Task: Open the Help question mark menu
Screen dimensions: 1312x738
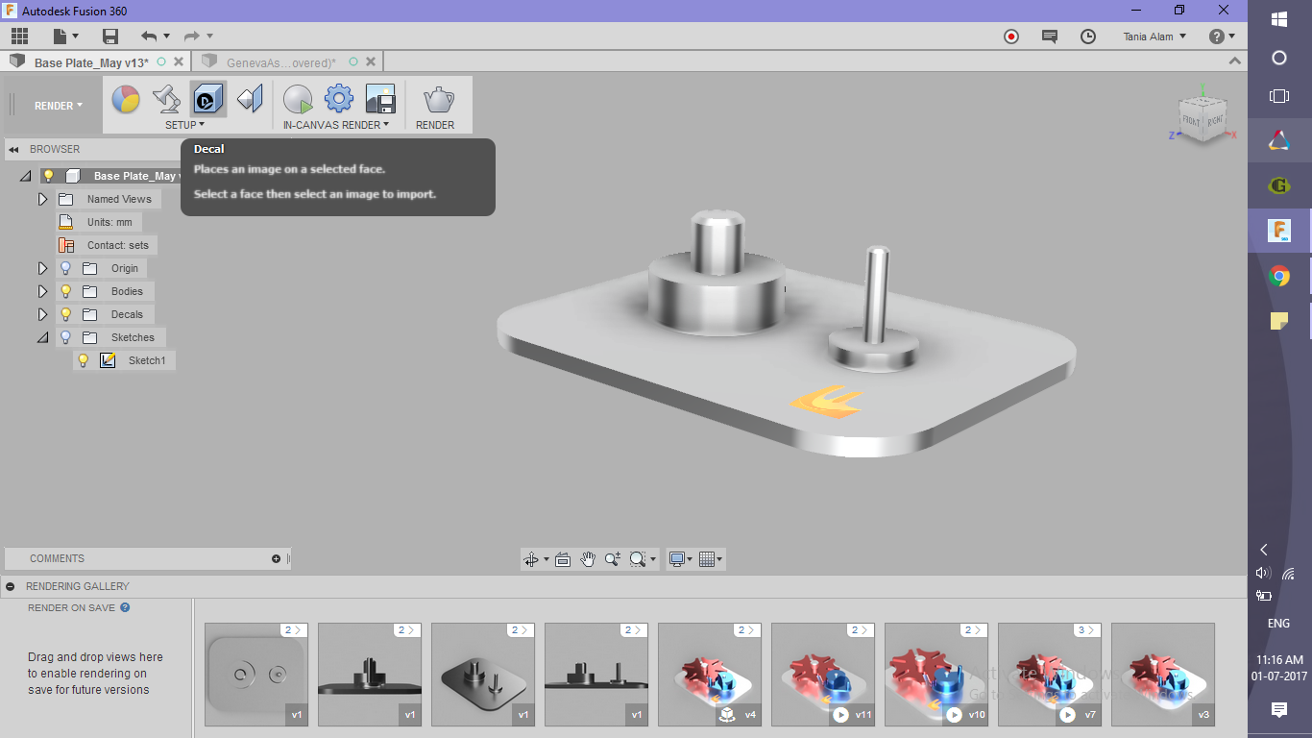Action: (x=1222, y=37)
